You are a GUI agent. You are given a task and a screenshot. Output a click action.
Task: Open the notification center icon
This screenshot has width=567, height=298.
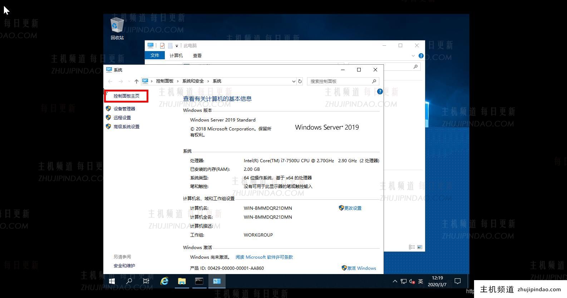(458, 281)
